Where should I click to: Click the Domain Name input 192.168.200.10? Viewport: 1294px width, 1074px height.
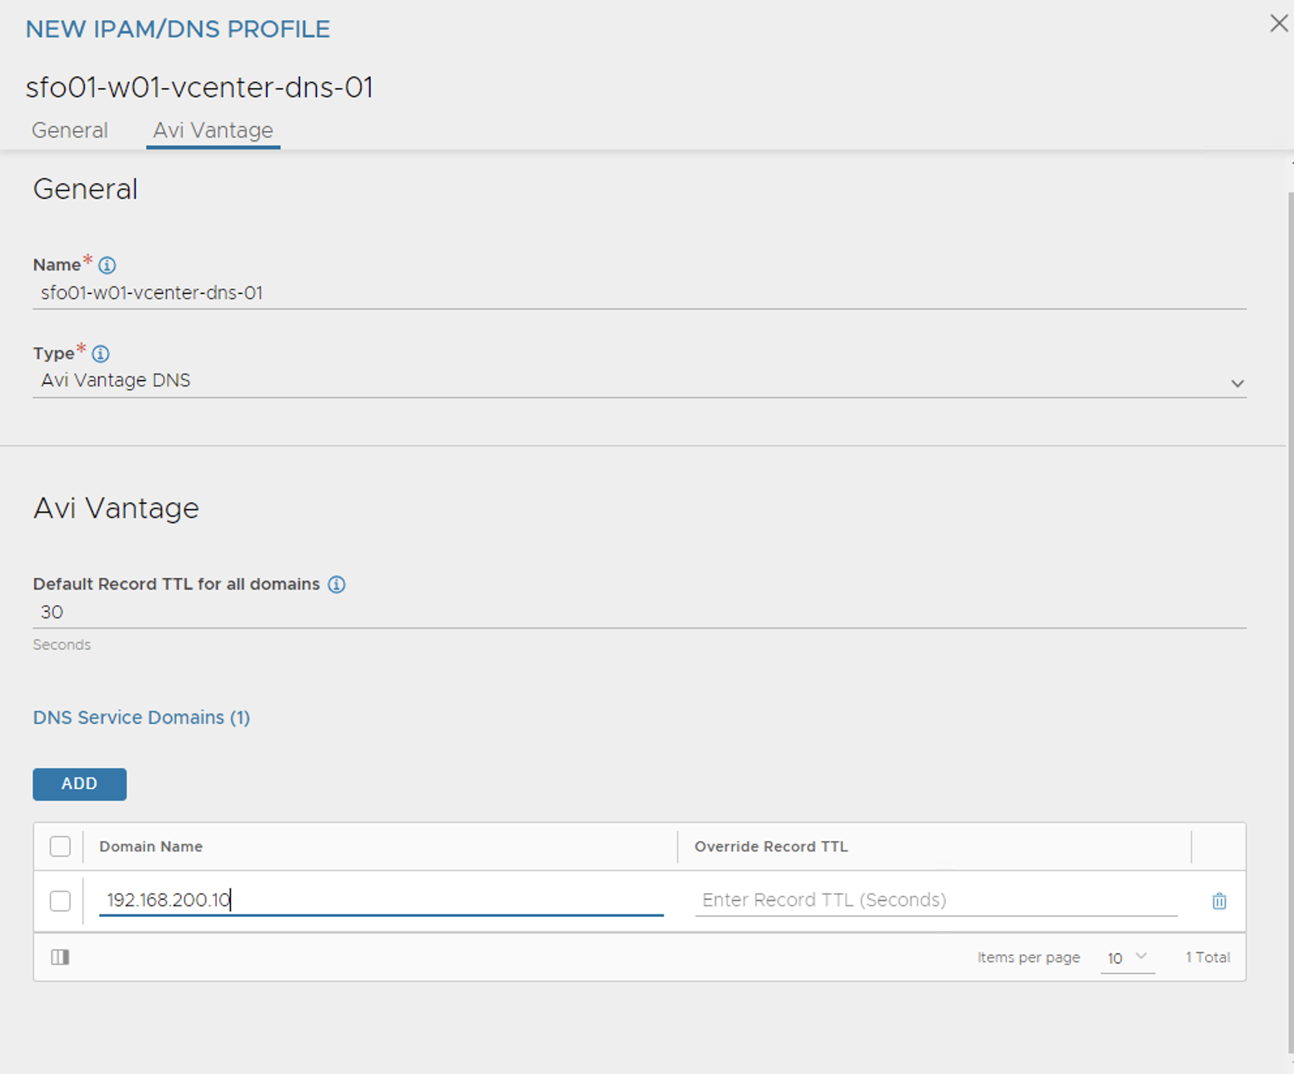pos(382,901)
